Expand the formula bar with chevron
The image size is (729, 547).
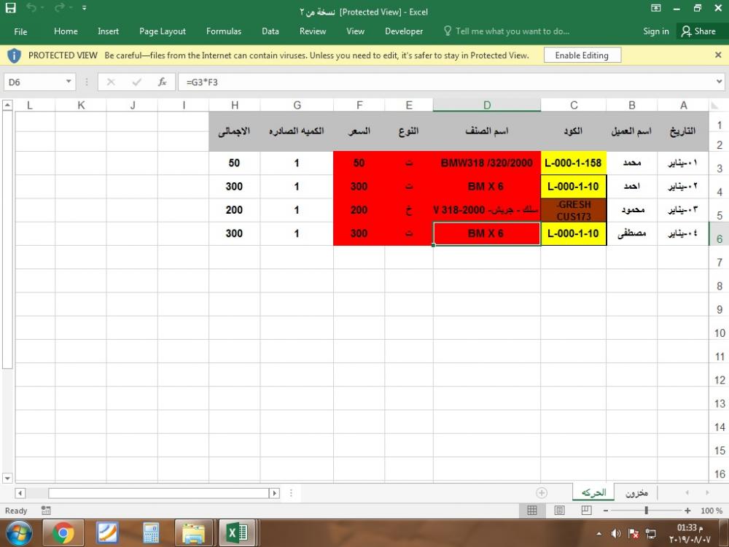tap(720, 82)
